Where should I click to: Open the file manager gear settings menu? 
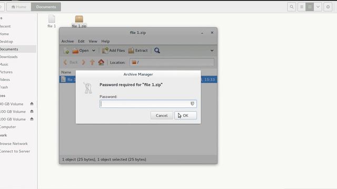pos(328,7)
